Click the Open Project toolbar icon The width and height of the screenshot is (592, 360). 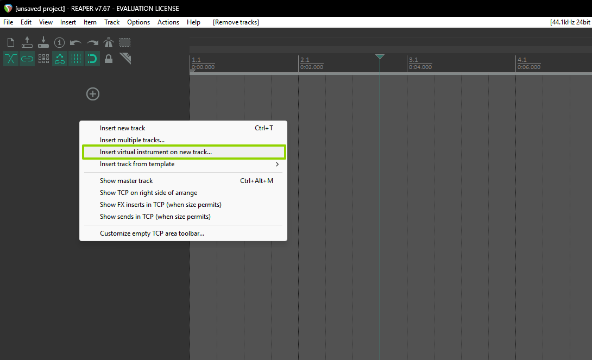27,42
